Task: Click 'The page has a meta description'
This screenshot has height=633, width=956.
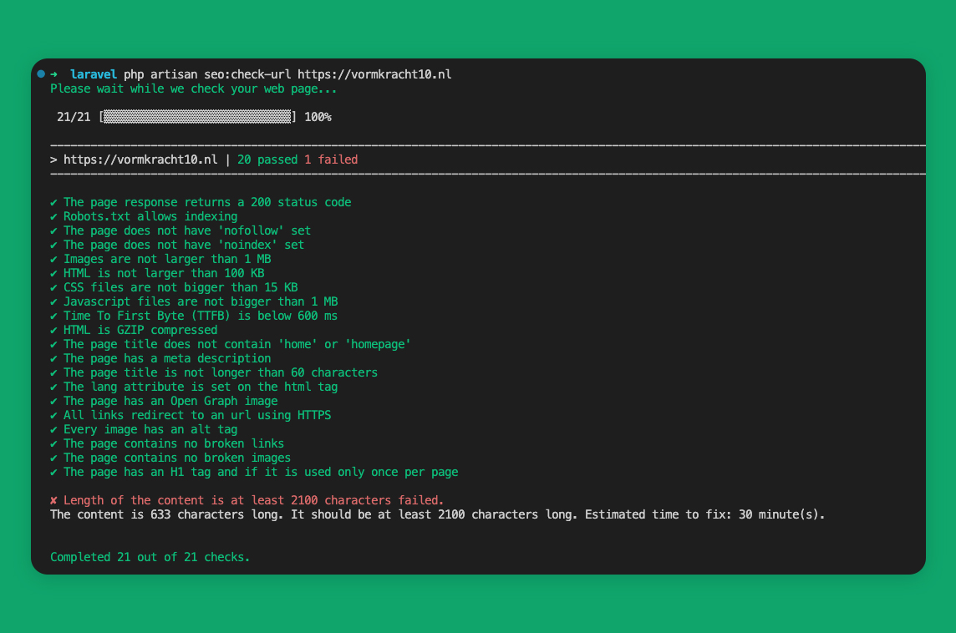Action: point(167,359)
